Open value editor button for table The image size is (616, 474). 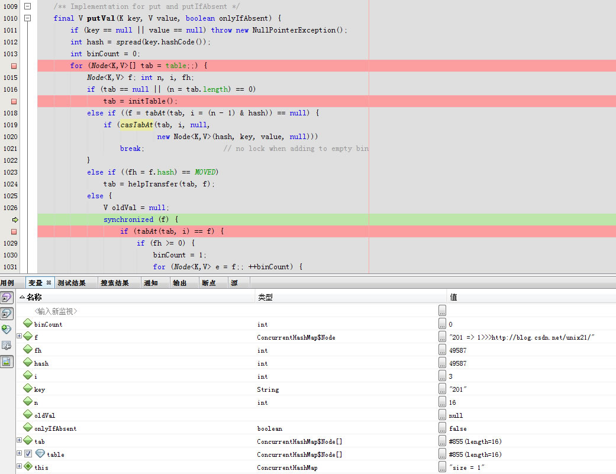coord(443,453)
